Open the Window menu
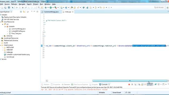The width and height of the screenshot is (169, 95). coord(48,4)
